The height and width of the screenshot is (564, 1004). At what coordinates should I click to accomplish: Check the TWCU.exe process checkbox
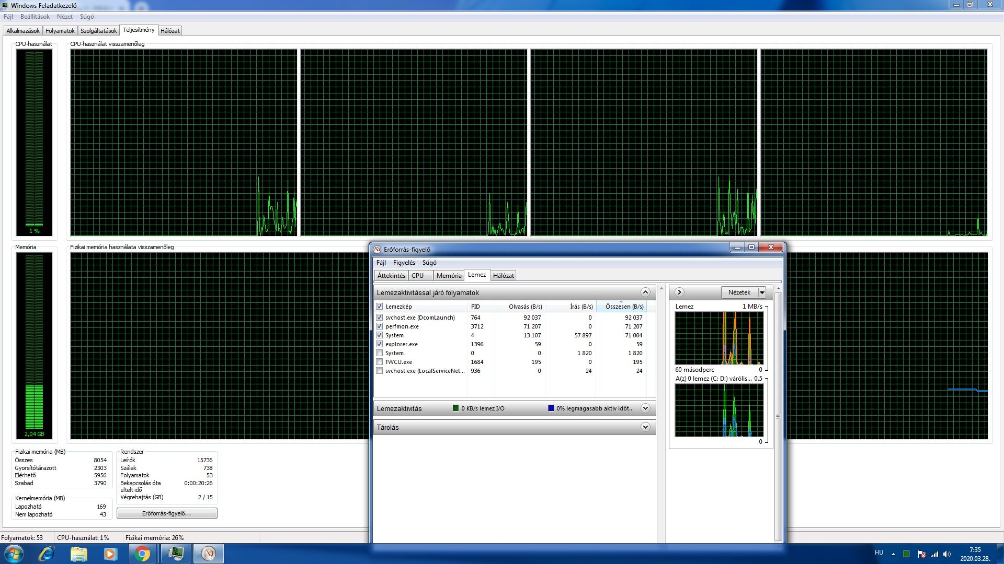click(380, 362)
